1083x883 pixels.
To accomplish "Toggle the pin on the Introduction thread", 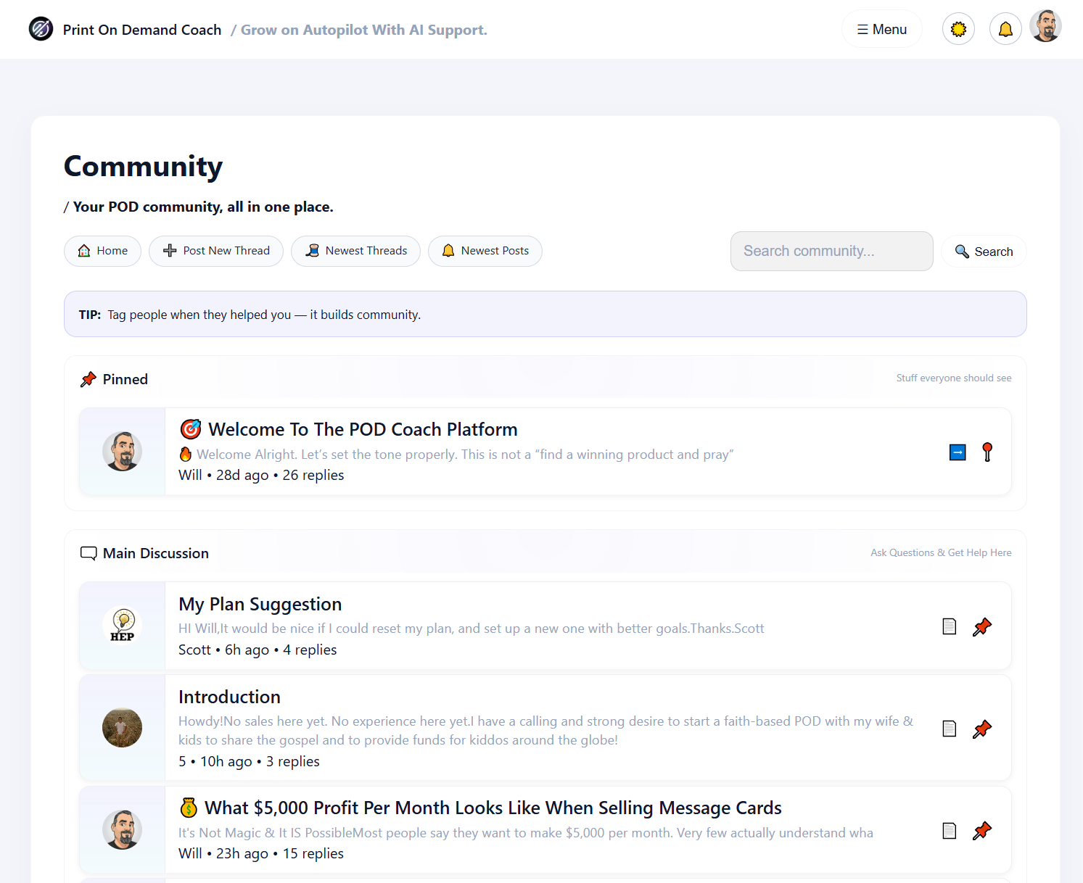I will click(983, 729).
